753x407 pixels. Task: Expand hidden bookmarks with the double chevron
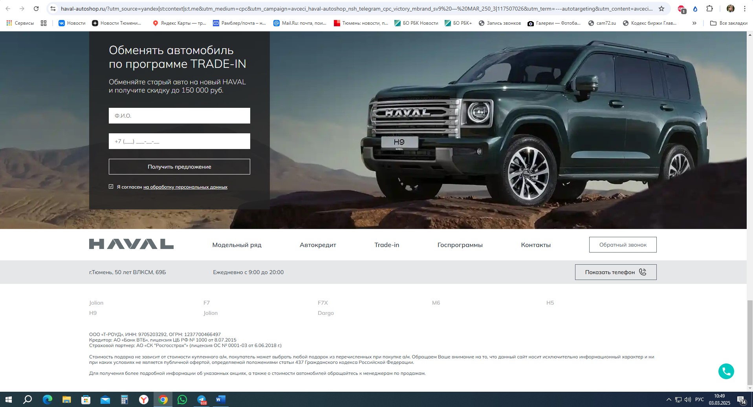tap(694, 23)
